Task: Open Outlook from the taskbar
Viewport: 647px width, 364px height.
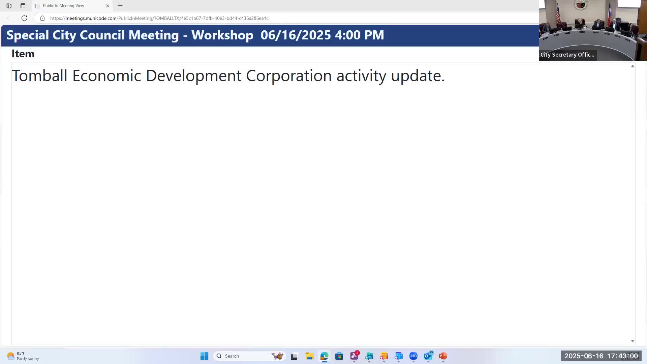Action: pos(428,356)
